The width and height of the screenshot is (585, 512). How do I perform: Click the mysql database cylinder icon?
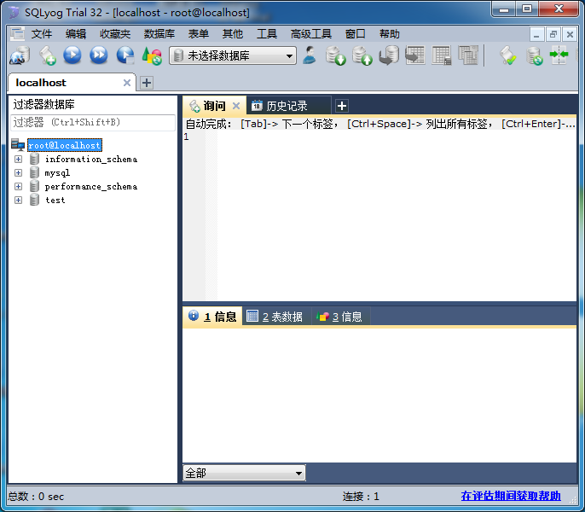34,172
